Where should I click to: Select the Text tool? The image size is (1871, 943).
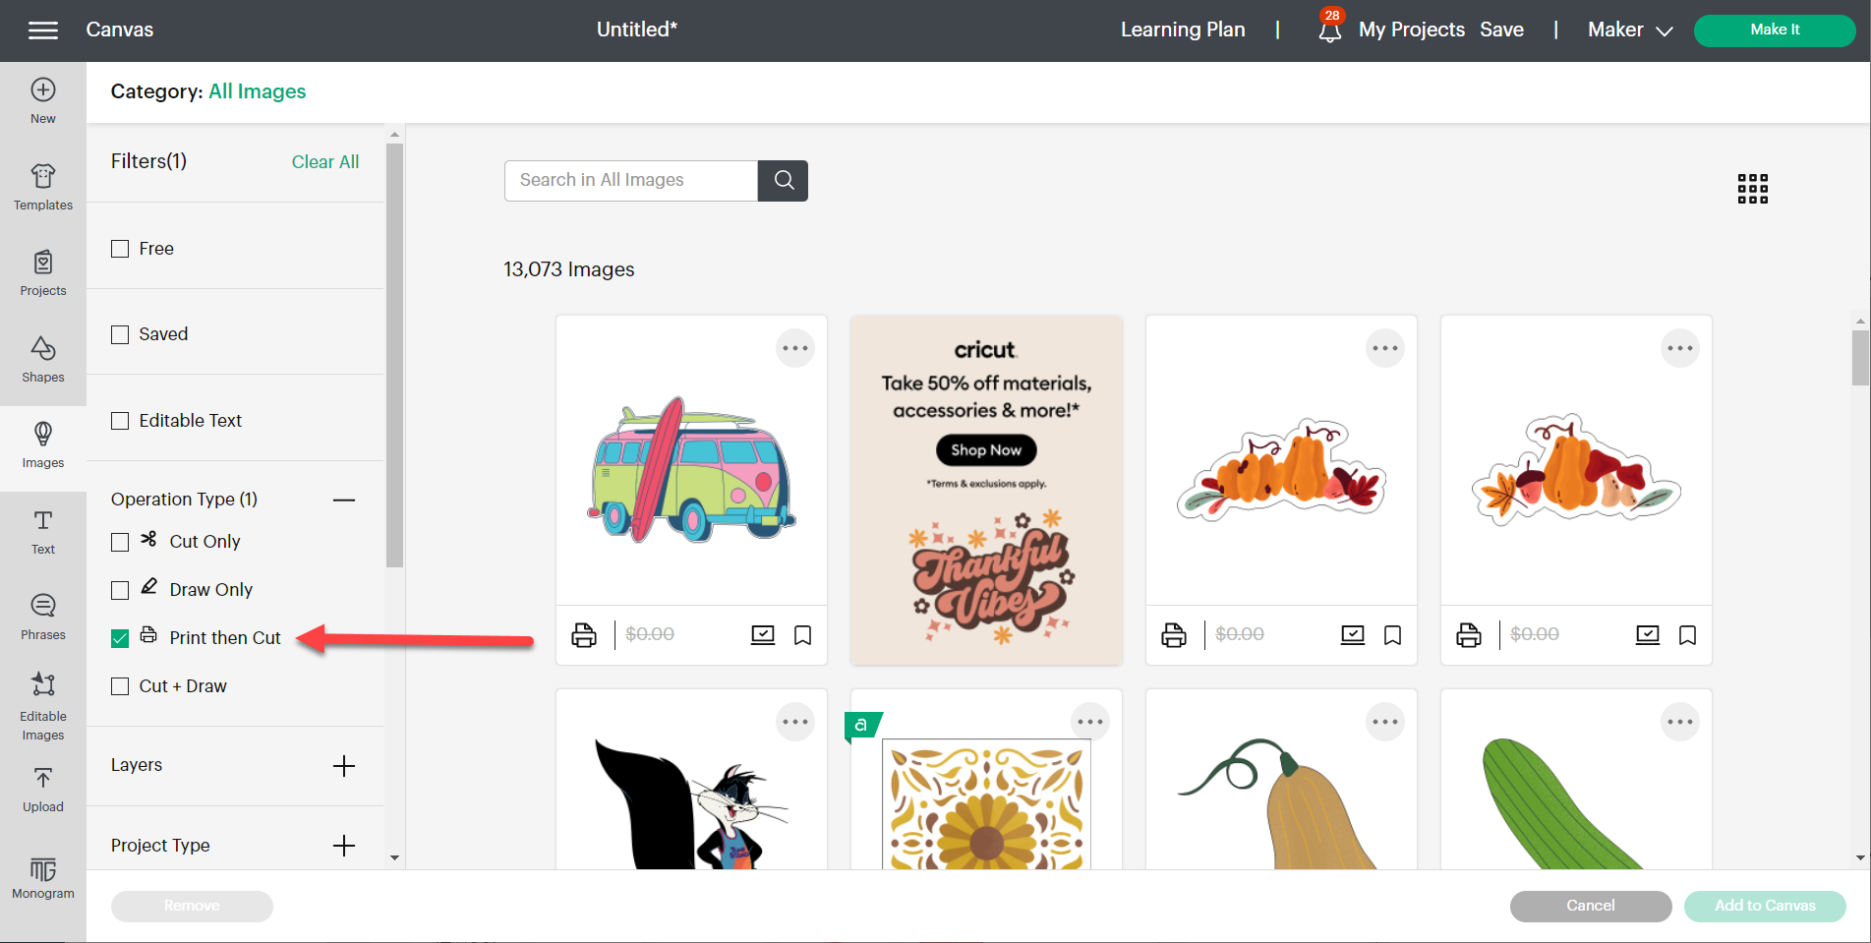pos(43,532)
